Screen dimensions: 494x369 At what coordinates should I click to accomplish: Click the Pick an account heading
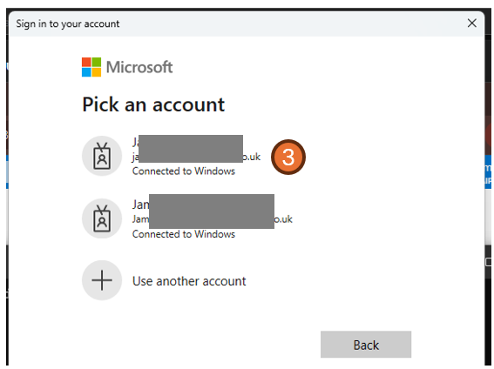tap(153, 104)
